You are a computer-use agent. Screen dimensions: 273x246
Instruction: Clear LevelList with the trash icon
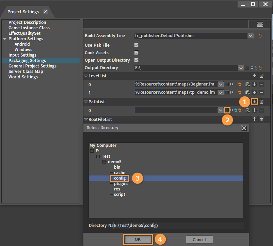pyautogui.click(x=261, y=76)
